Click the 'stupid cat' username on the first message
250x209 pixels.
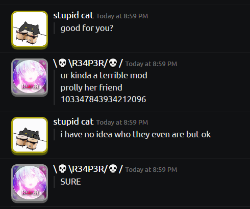coord(73,16)
